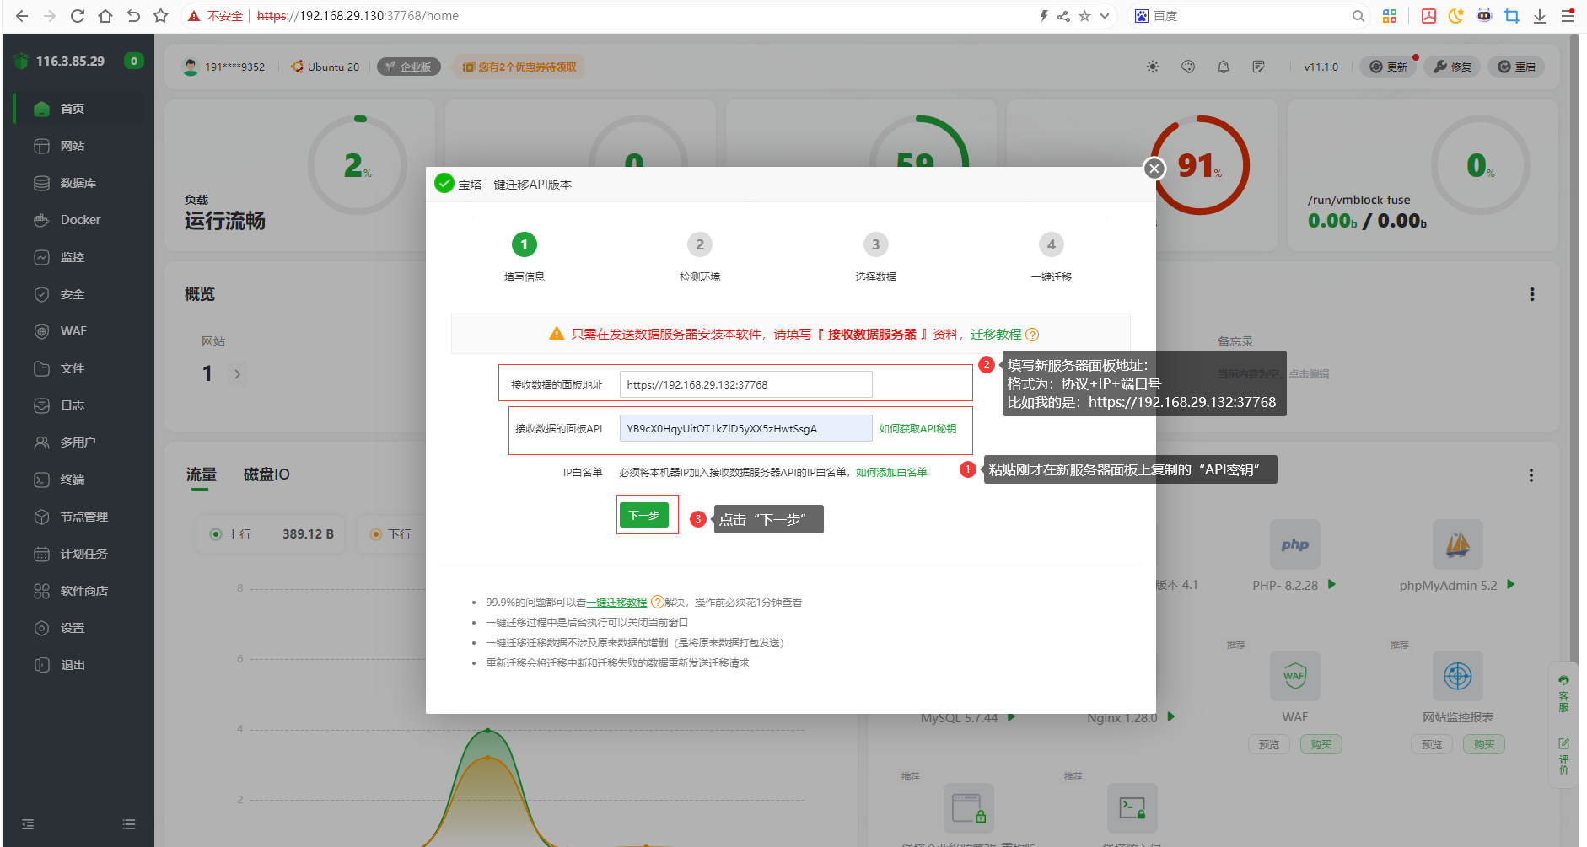This screenshot has height=847, width=1587.
Task: Close the 宝塔一键迁移API版本 dialog
Action: (x=1154, y=169)
